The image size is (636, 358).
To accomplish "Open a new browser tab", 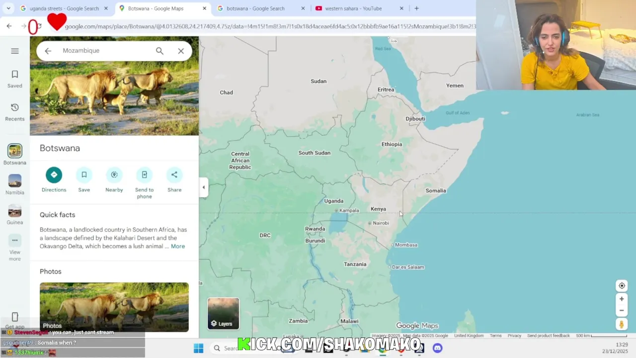I will (416, 8).
